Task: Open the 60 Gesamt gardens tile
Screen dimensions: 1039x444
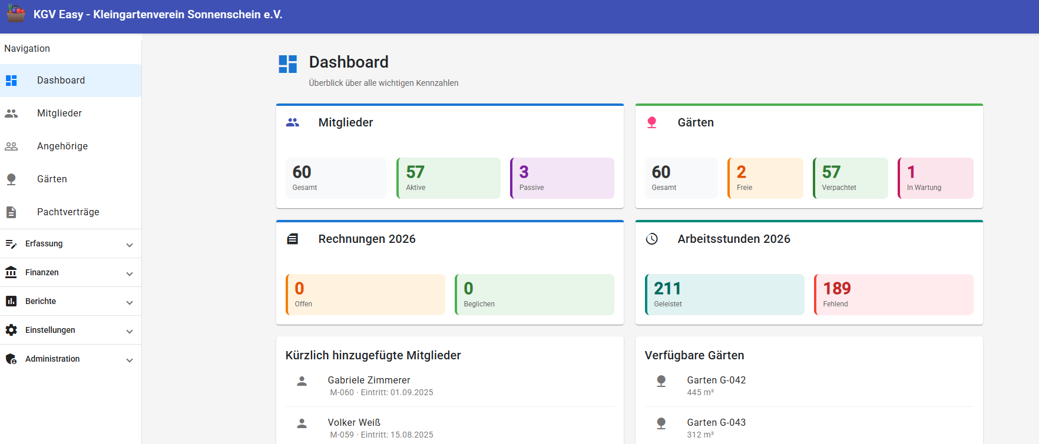Action: [681, 178]
